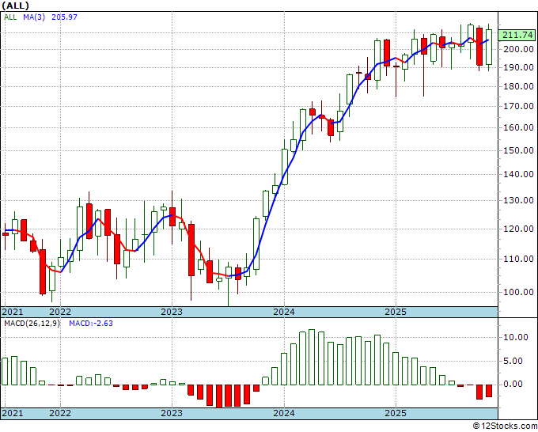Click 2024 on the price chart timeline

(x=284, y=312)
